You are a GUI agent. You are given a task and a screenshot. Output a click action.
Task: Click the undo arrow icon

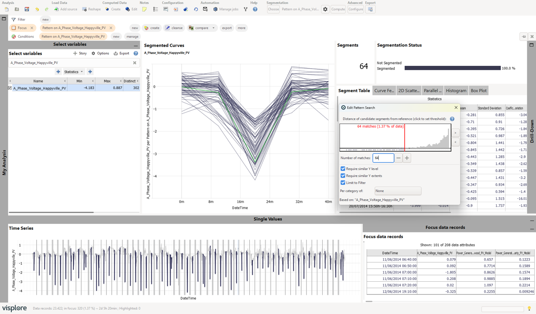point(37,9)
